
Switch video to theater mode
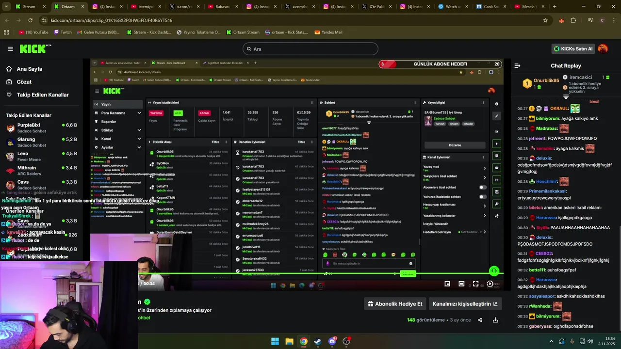(x=461, y=284)
